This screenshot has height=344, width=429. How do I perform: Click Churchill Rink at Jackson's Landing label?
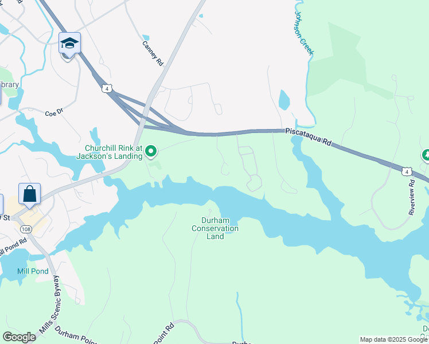pyautogui.click(x=110, y=152)
